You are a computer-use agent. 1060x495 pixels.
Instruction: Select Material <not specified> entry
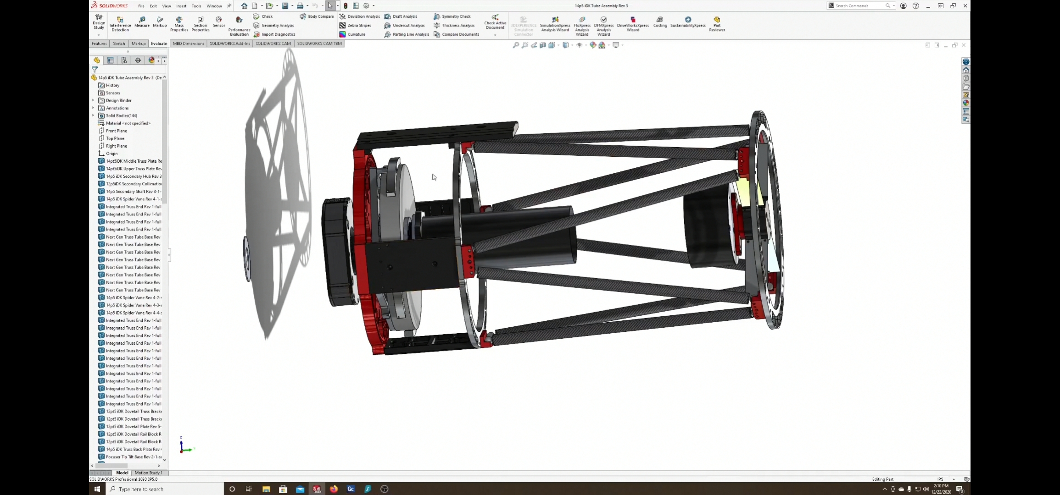point(124,123)
